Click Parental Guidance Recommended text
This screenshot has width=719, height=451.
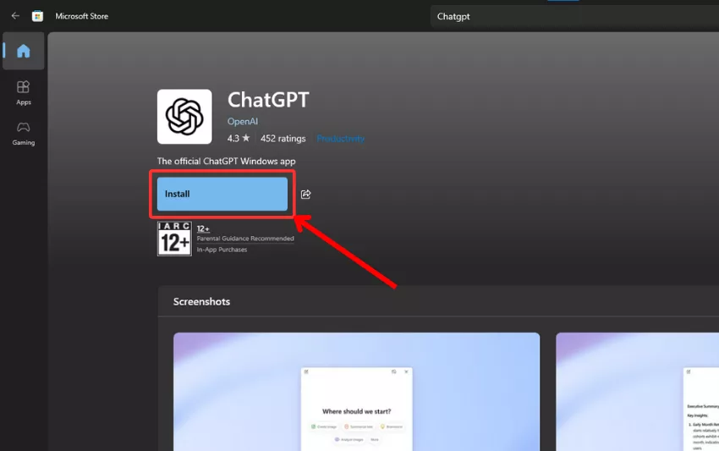coord(245,239)
